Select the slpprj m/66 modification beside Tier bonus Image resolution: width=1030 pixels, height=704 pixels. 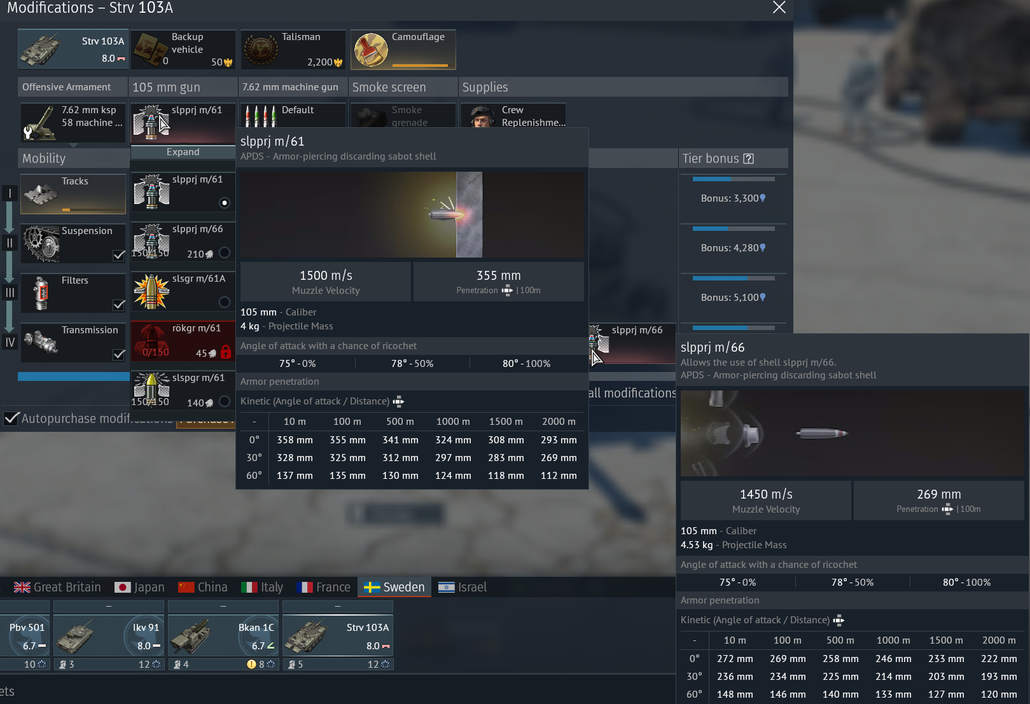click(x=633, y=343)
